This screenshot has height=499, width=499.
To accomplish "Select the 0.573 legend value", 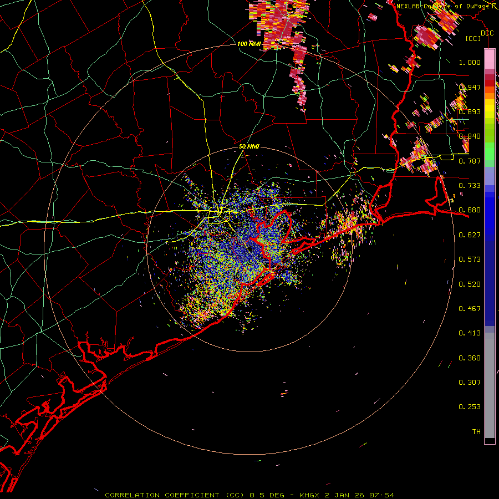I will click(470, 259).
